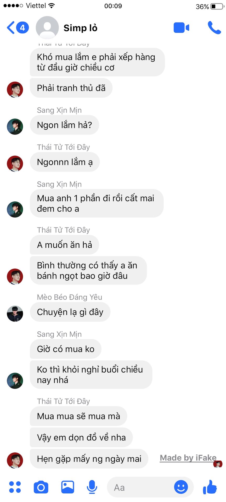Open the emoji smiley picker
Image resolution: width=226 pixels, height=502 pixels.
(181, 487)
